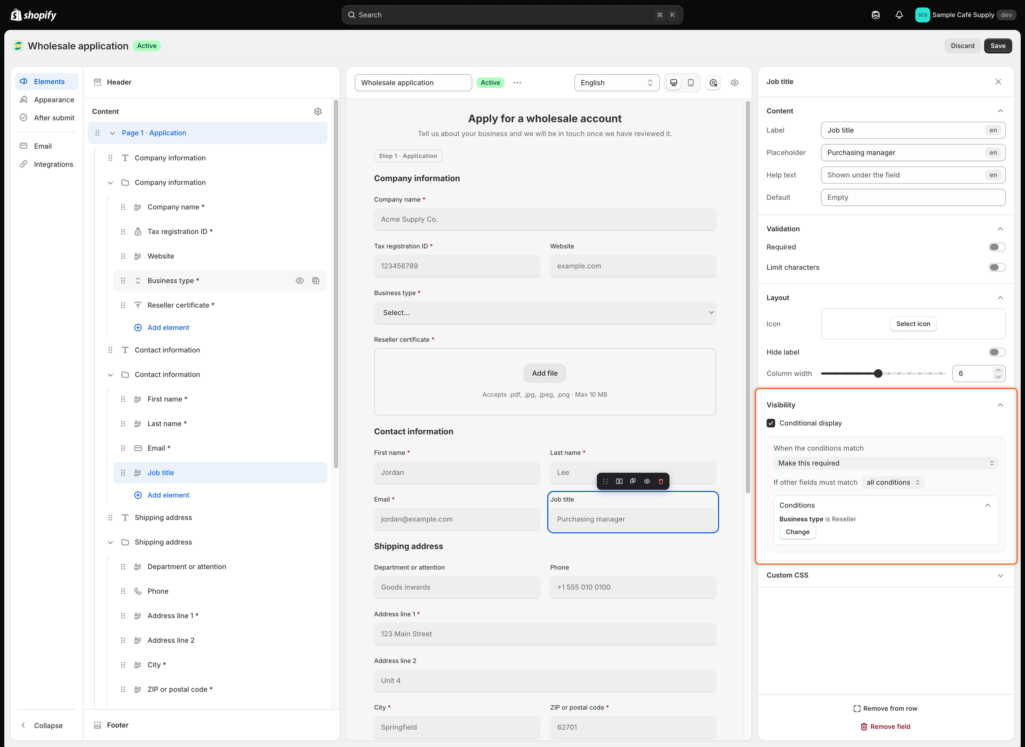Click the Shopify logo
The height and width of the screenshot is (747, 1025).
[34, 15]
